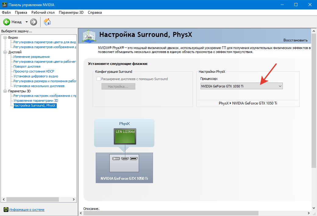The width and height of the screenshot is (317, 216).
Task: Open Управление параметрами 3D task
Action: [36, 101]
